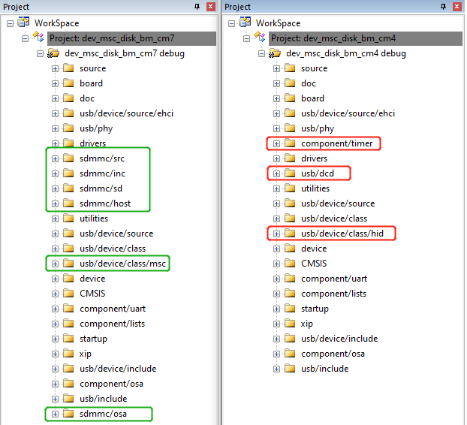The image size is (467, 425).
Task: Expand the sdmmc/src folder
Action: pyautogui.click(x=55, y=158)
